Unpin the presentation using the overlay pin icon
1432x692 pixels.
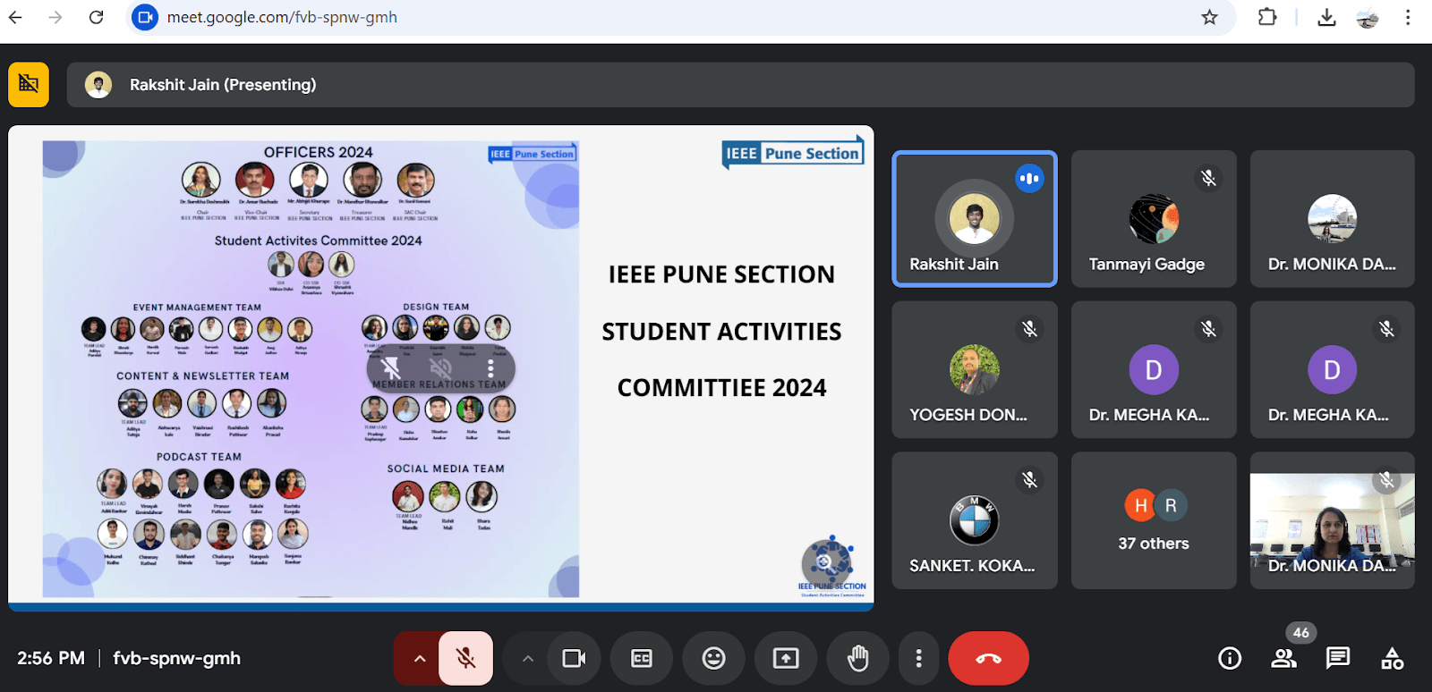point(391,368)
